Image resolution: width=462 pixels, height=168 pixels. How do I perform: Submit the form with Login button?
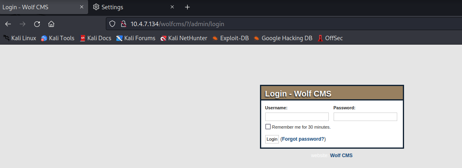[x=272, y=139]
